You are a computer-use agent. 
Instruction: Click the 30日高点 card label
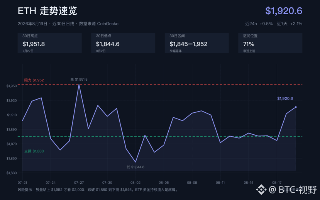[x=30, y=36]
